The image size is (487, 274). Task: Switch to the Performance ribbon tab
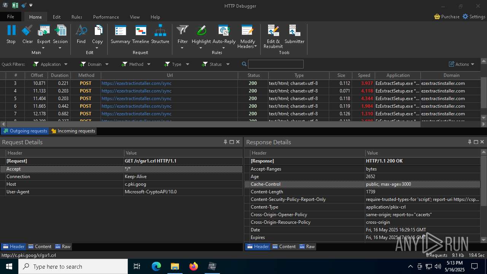pyautogui.click(x=106, y=17)
